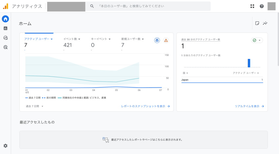
Task: Open the 過去 7 日間 date range dropdown
Action: (35, 106)
